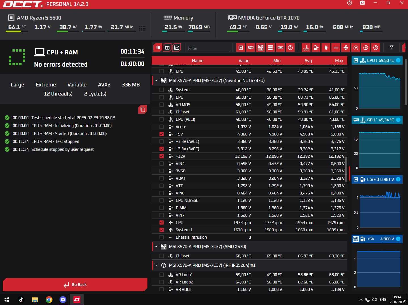Open the funnel filter options
The image size is (408, 305).
pos(392,48)
